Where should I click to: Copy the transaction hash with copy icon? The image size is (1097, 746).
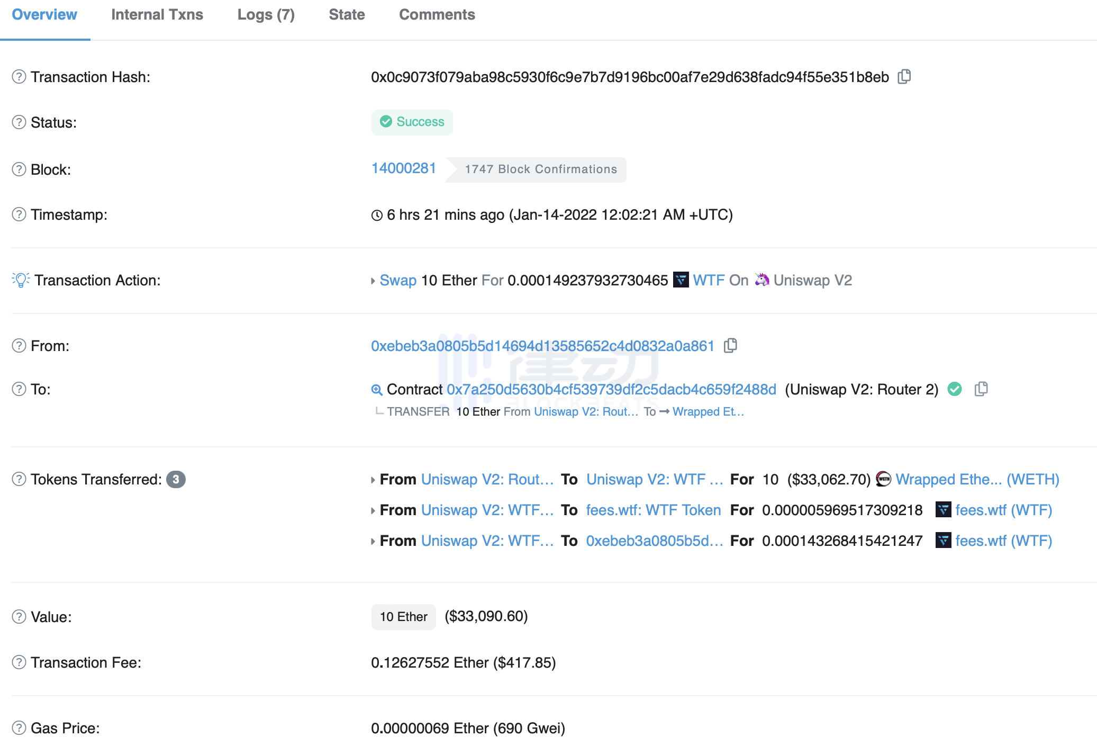(904, 77)
